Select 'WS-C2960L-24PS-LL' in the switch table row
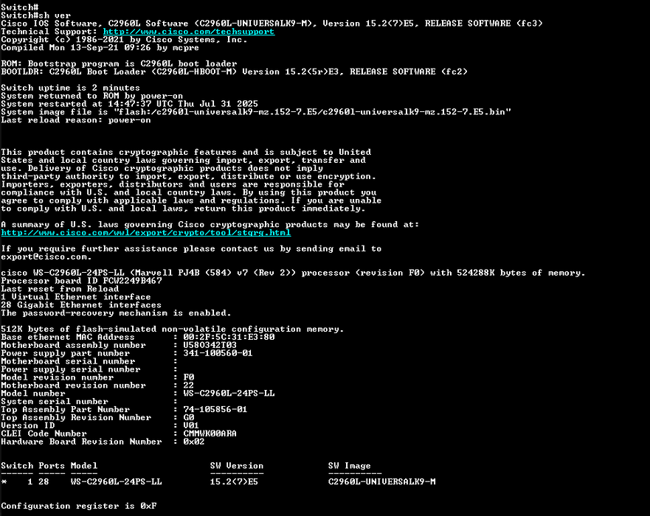Image resolution: width=650 pixels, height=516 pixels. point(116,482)
